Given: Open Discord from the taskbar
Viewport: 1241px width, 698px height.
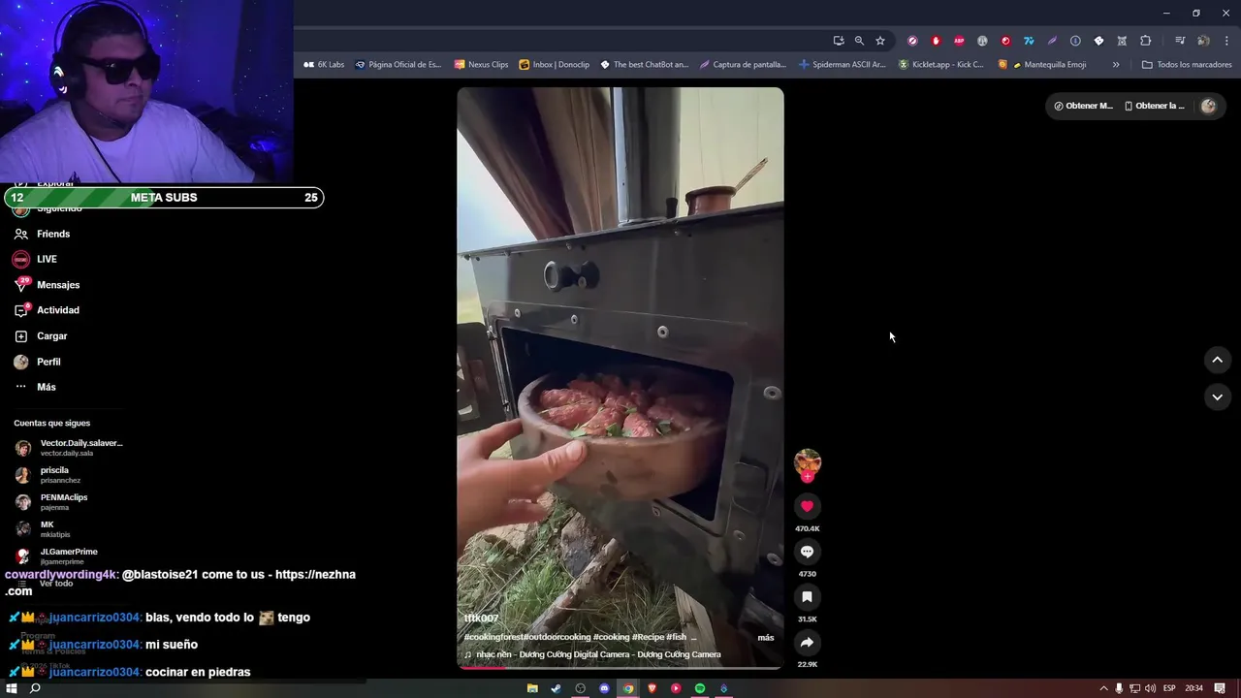Looking at the screenshot, I should click(x=604, y=688).
